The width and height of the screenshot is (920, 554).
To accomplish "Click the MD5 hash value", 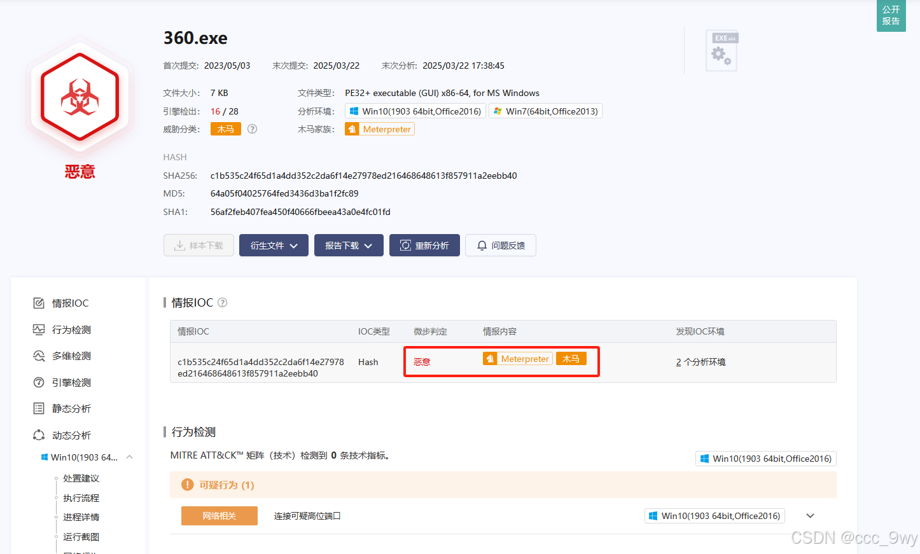I will coord(284,193).
